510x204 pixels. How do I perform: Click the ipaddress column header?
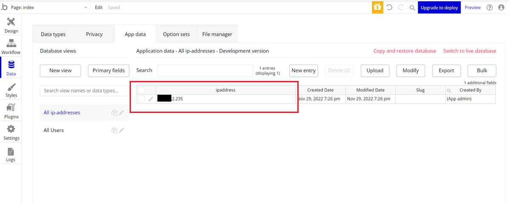(226, 90)
